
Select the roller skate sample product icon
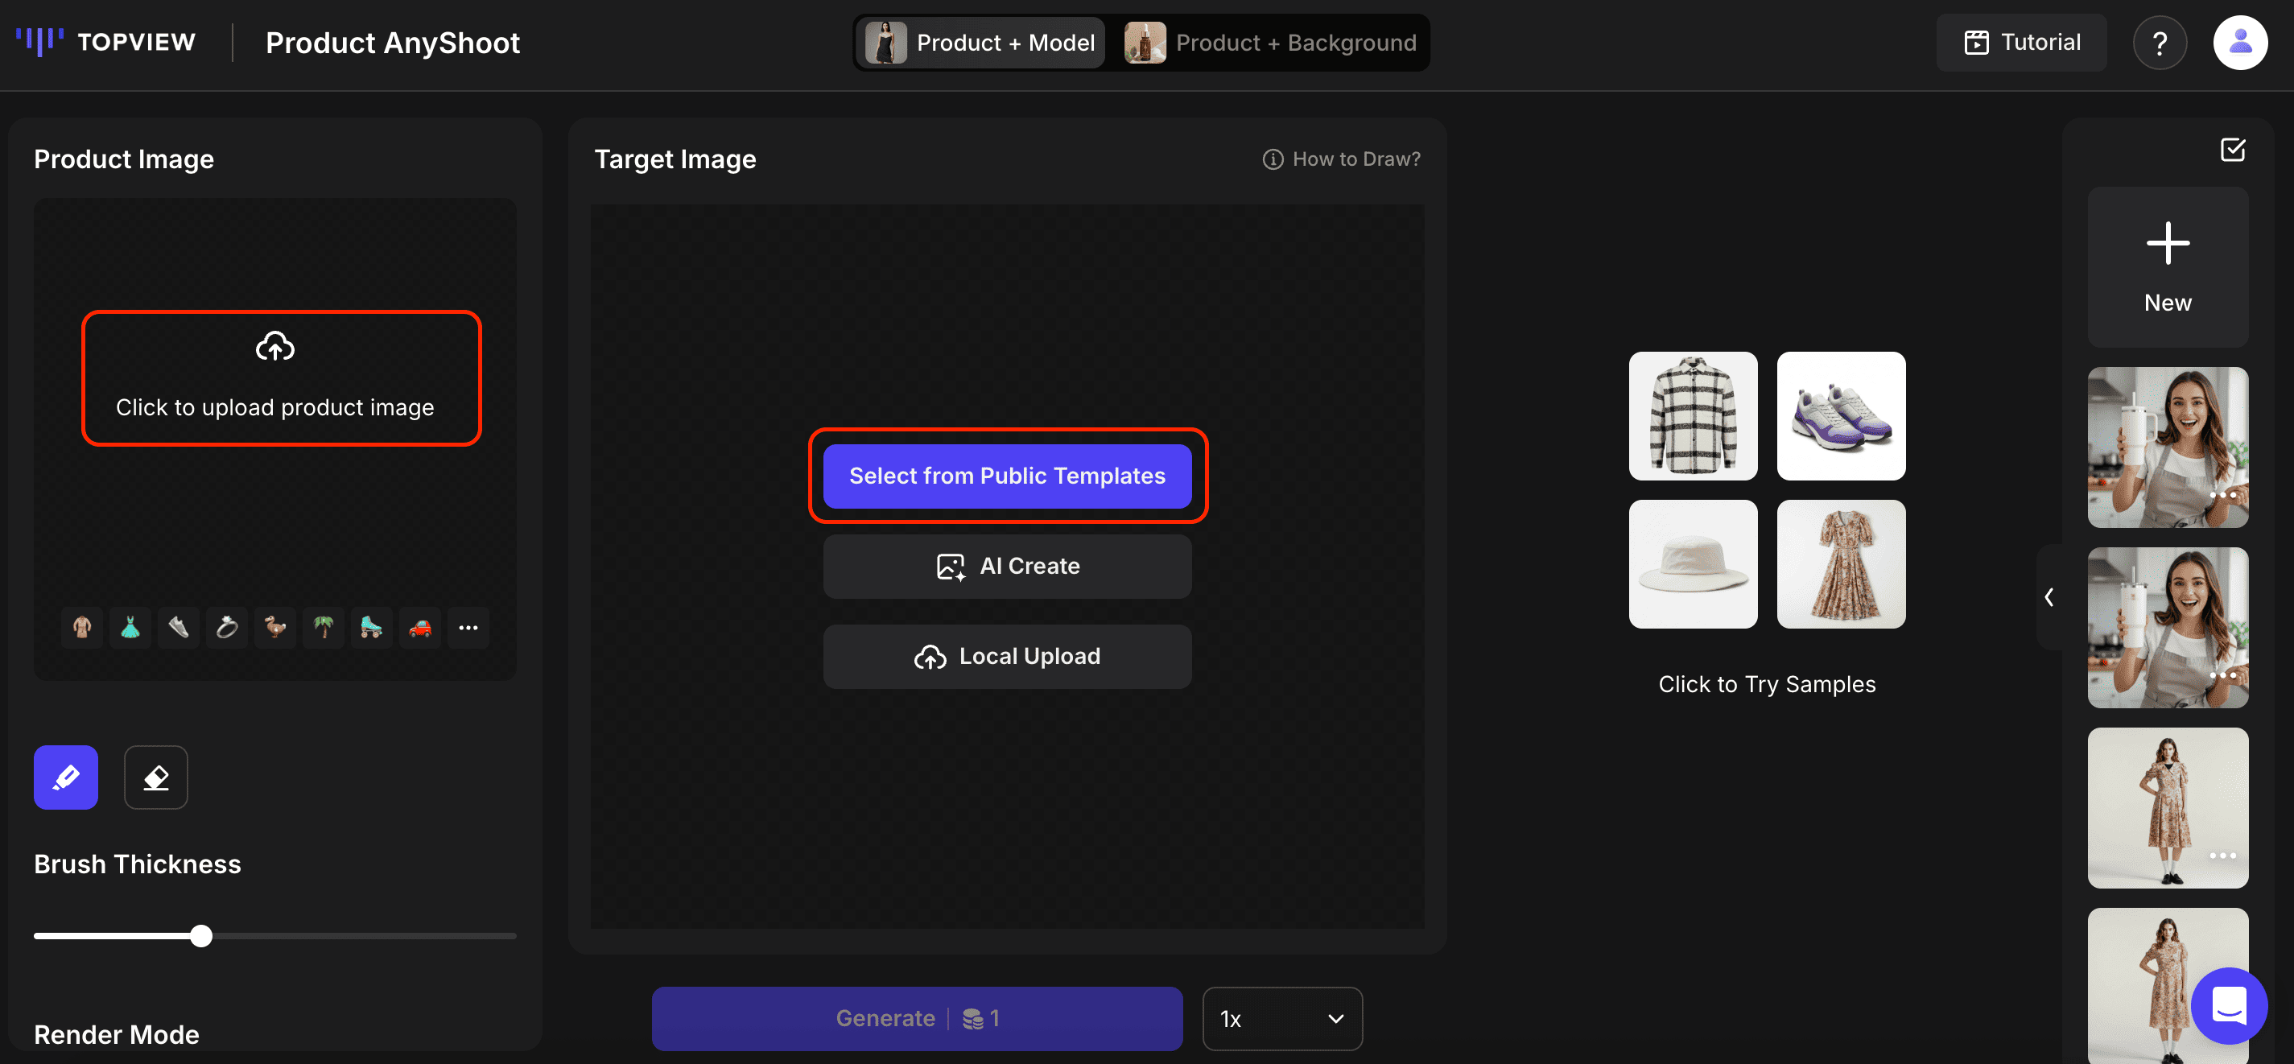(x=371, y=627)
